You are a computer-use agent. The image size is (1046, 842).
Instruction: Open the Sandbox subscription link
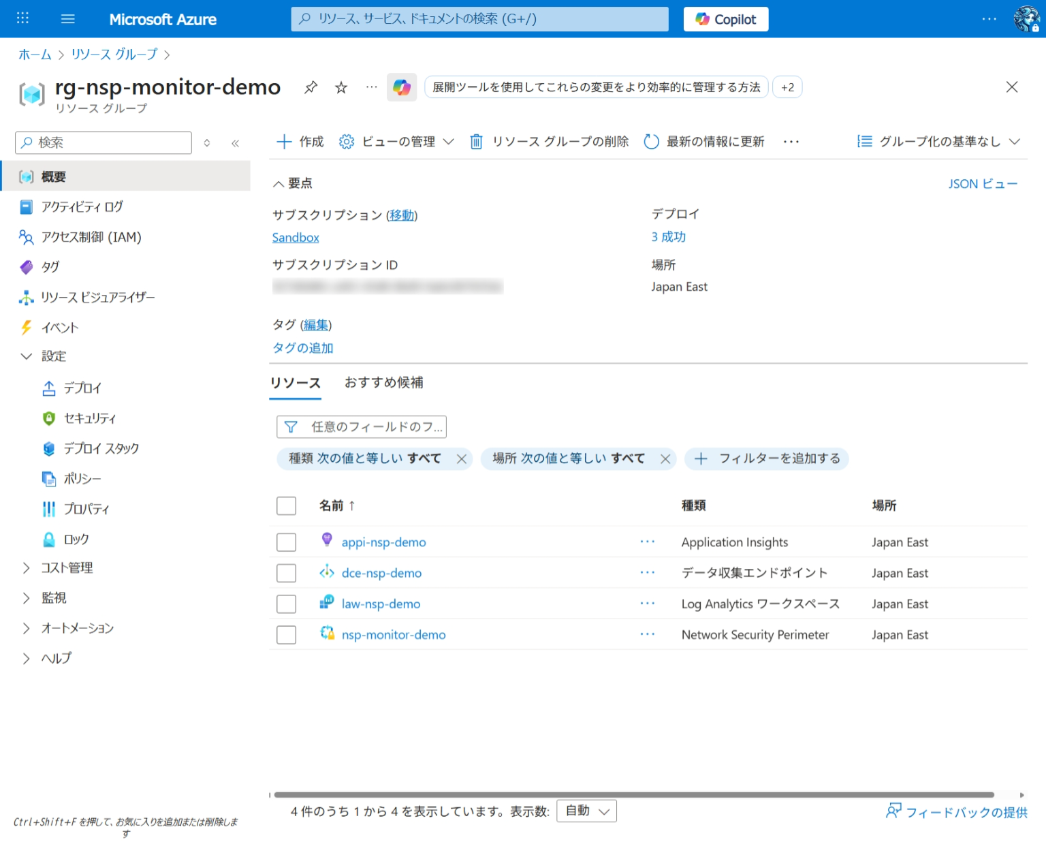(295, 237)
